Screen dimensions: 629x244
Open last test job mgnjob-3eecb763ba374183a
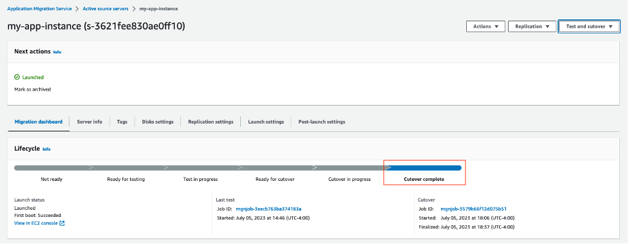(x=268, y=209)
